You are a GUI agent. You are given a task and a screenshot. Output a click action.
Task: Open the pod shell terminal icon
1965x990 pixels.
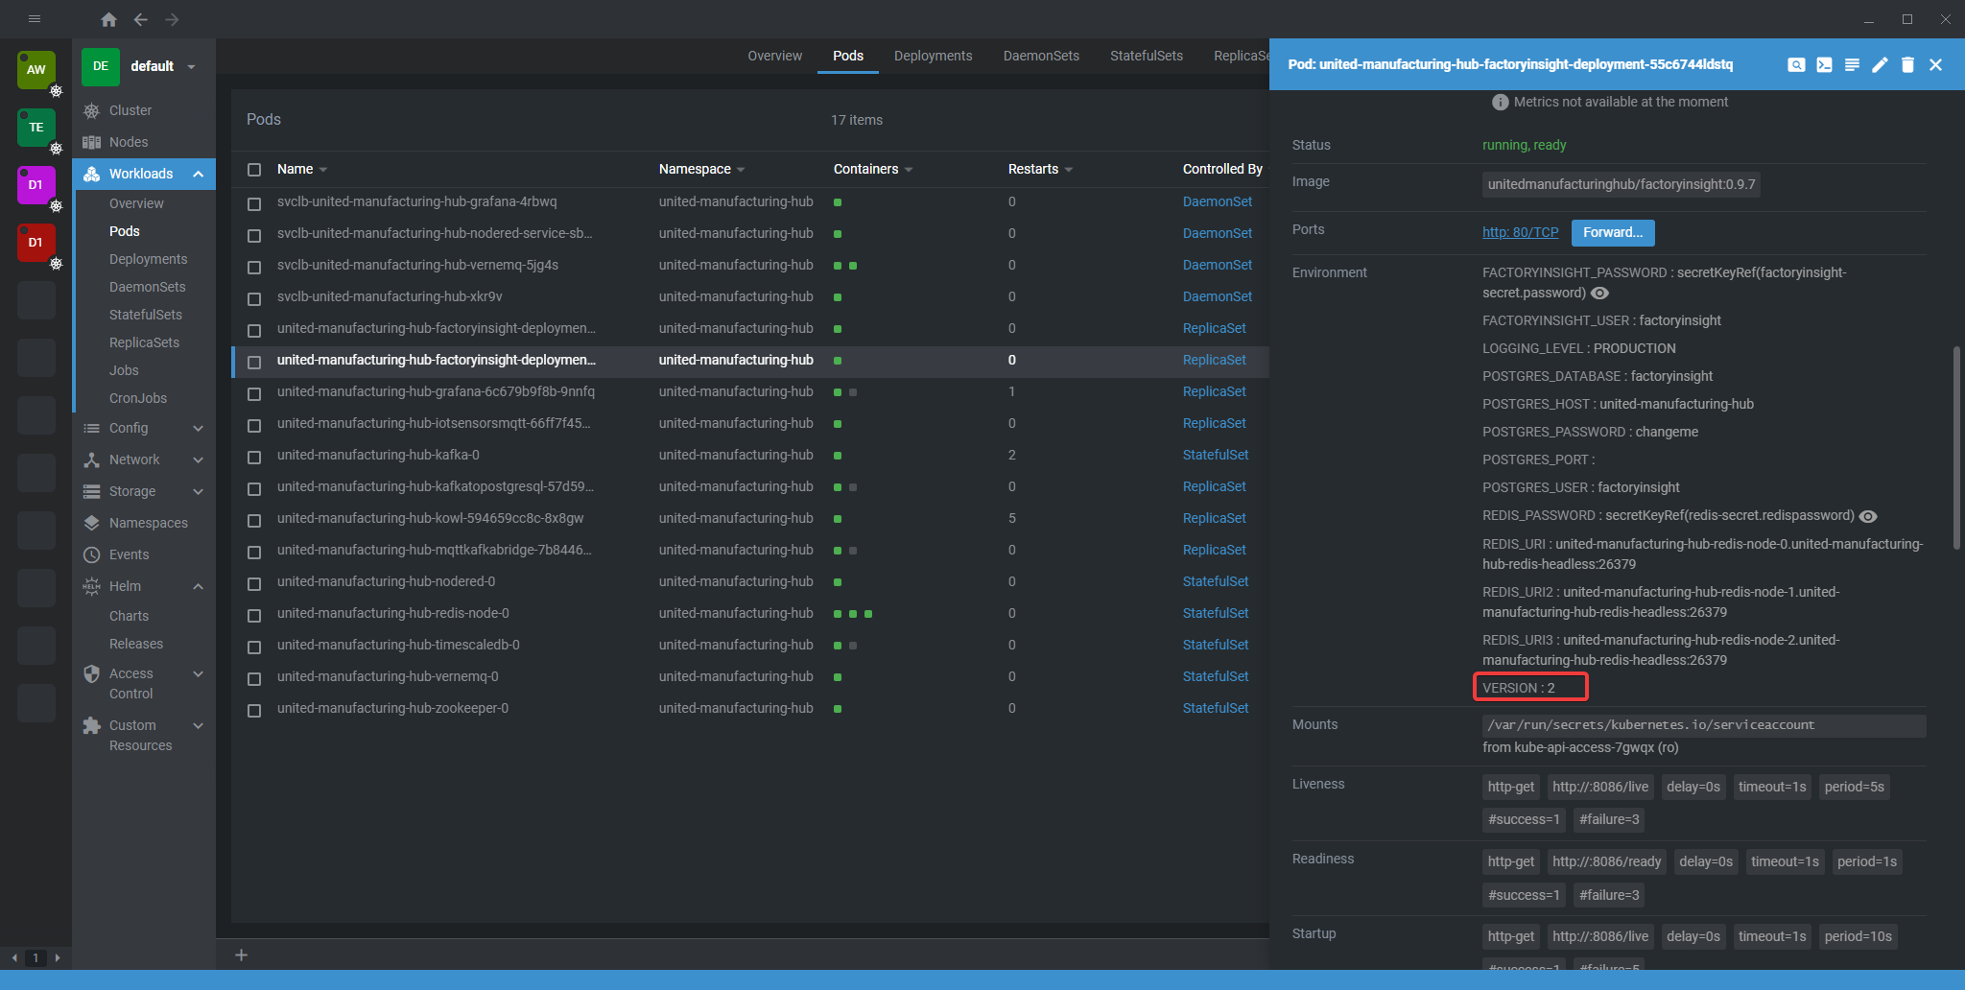coord(1824,64)
